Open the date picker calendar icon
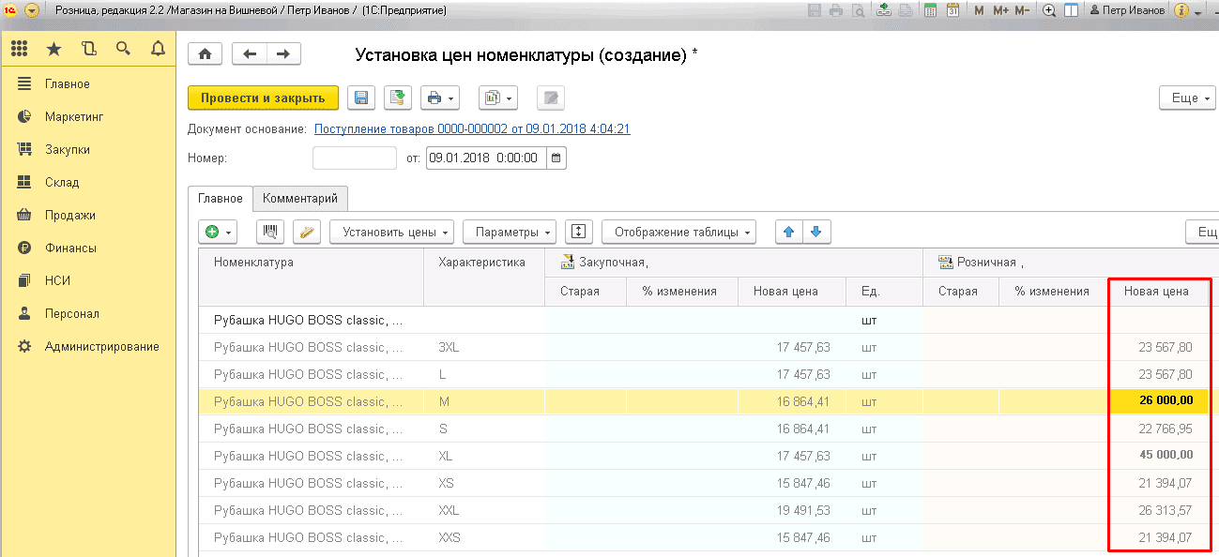Screen dimensions: 1219x557 click(x=556, y=158)
